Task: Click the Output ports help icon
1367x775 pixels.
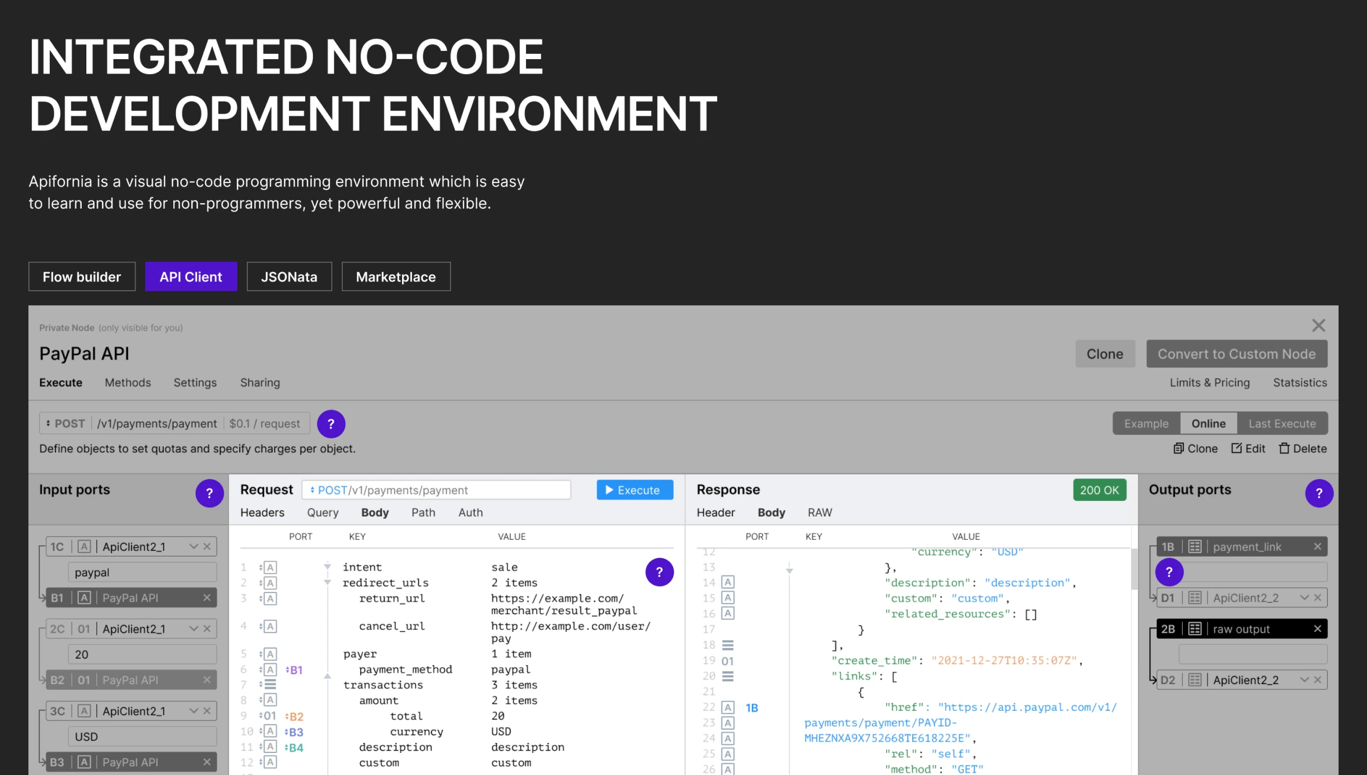Action: (x=1318, y=493)
